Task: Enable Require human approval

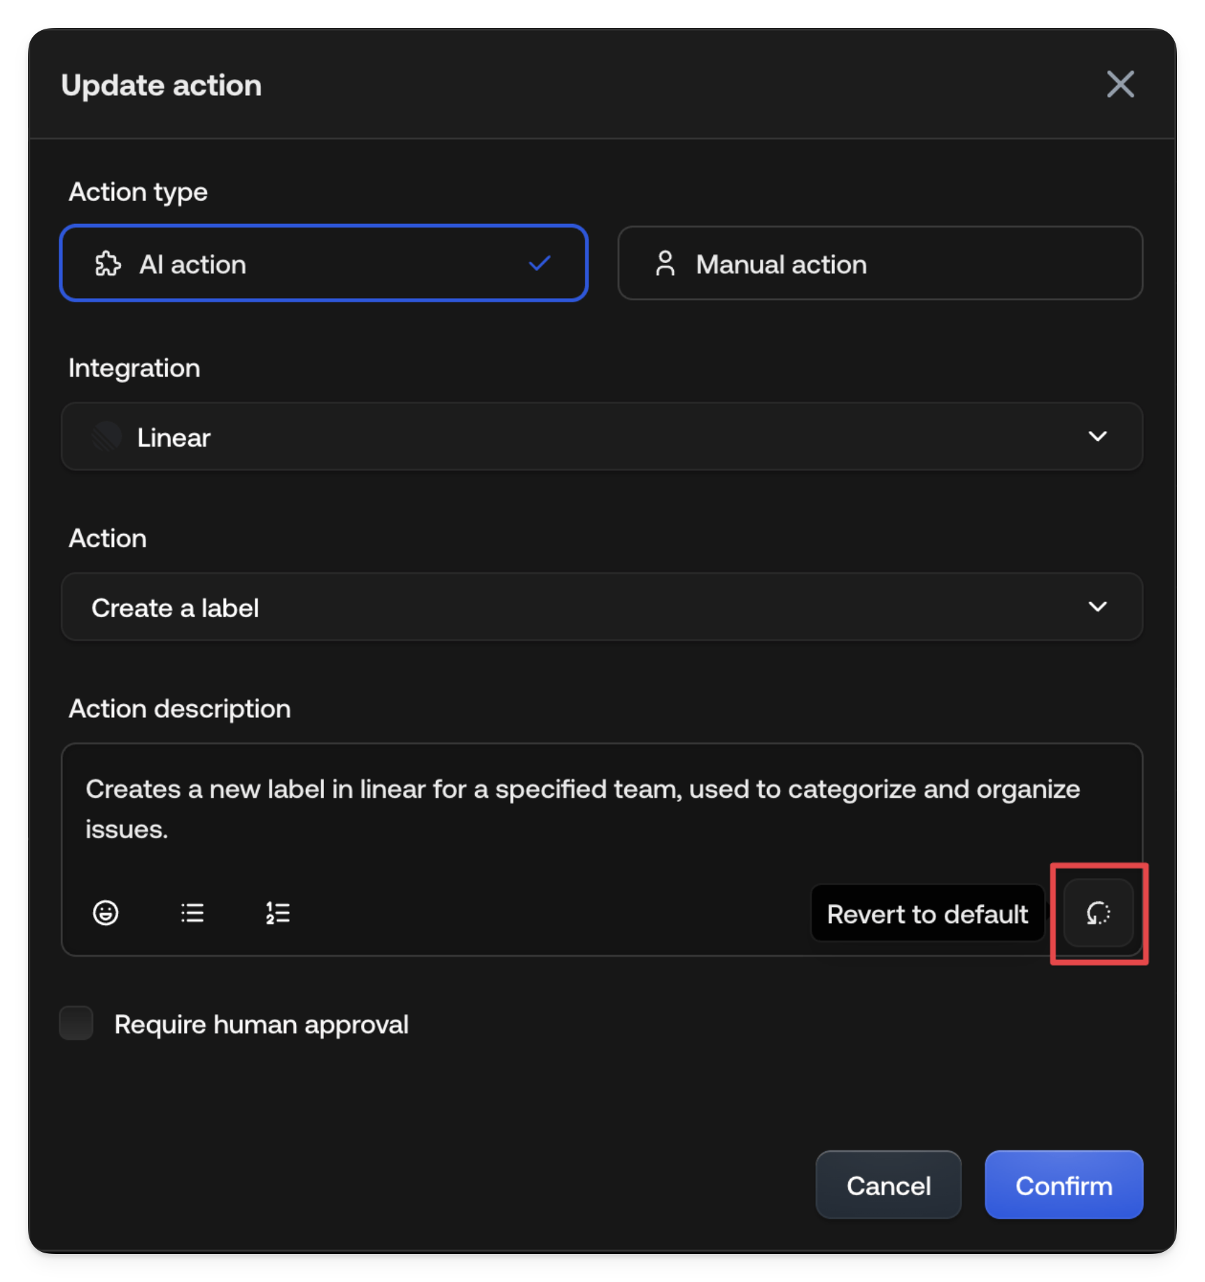Action: click(x=76, y=1024)
